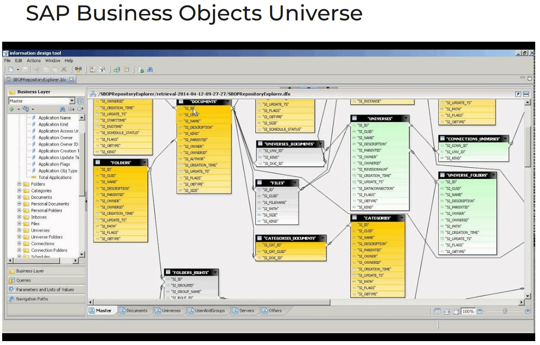Viewport: 540px width, 345px height.
Task: Open dropdown arrow next to green plus icon
Action: [x=19, y=109]
